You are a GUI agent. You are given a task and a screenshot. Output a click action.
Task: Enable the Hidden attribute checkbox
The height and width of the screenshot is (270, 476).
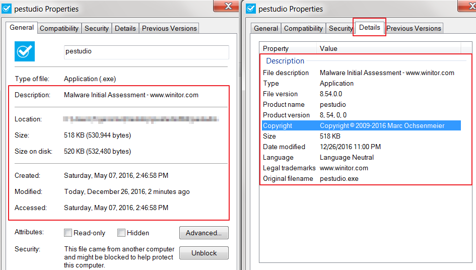[x=121, y=233]
